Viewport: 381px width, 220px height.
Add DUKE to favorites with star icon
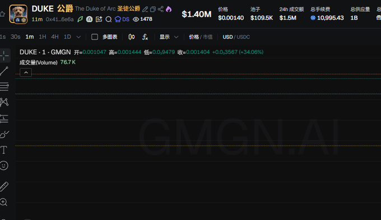2,14
